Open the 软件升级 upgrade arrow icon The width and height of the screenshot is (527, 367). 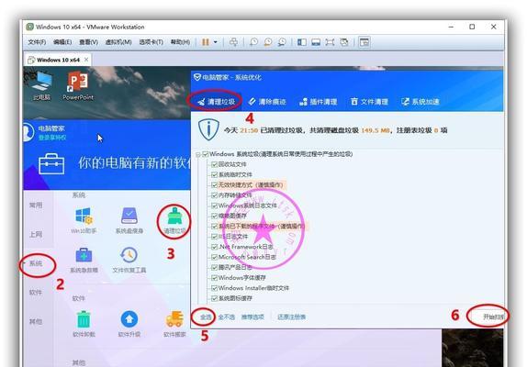tap(129, 319)
